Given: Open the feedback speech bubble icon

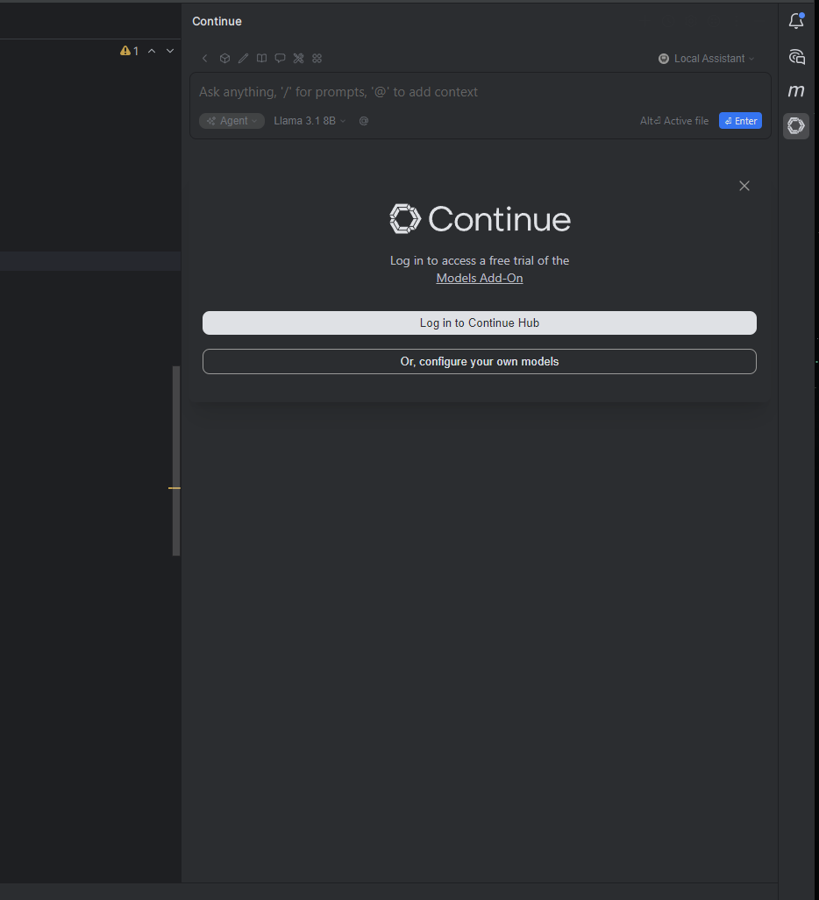Looking at the screenshot, I should coord(280,58).
